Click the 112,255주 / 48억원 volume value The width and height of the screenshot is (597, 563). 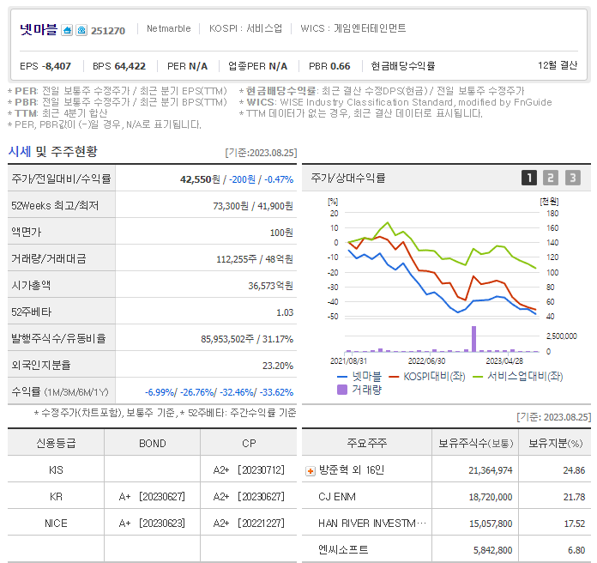click(x=255, y=259)
